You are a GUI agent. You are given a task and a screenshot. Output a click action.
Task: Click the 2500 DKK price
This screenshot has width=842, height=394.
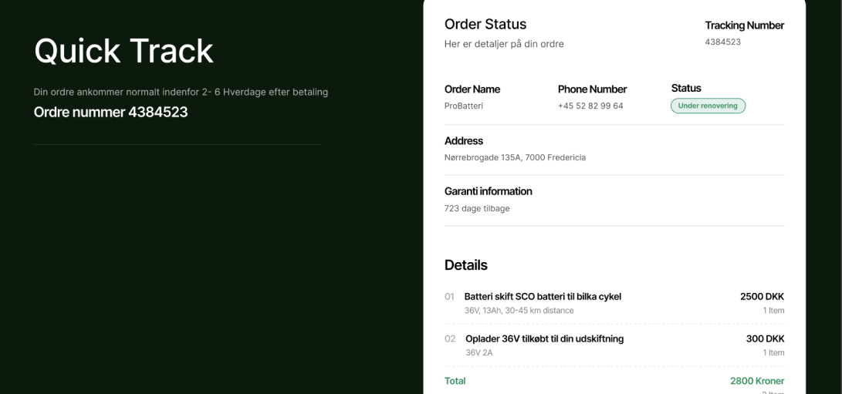click(762, 296)
